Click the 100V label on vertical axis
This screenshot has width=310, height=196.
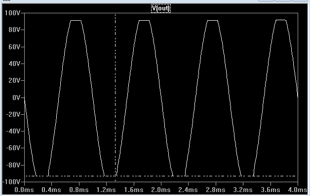[12, 13]
